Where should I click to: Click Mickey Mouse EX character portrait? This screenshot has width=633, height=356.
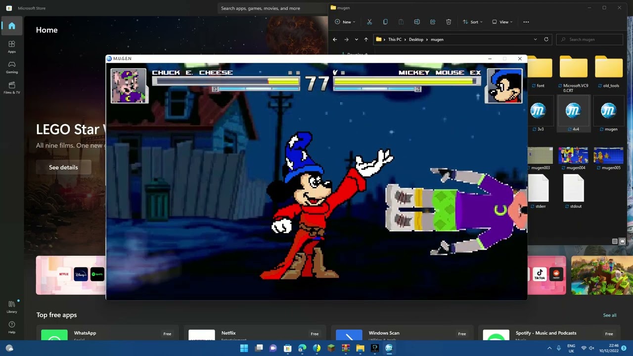pos(503,86)
